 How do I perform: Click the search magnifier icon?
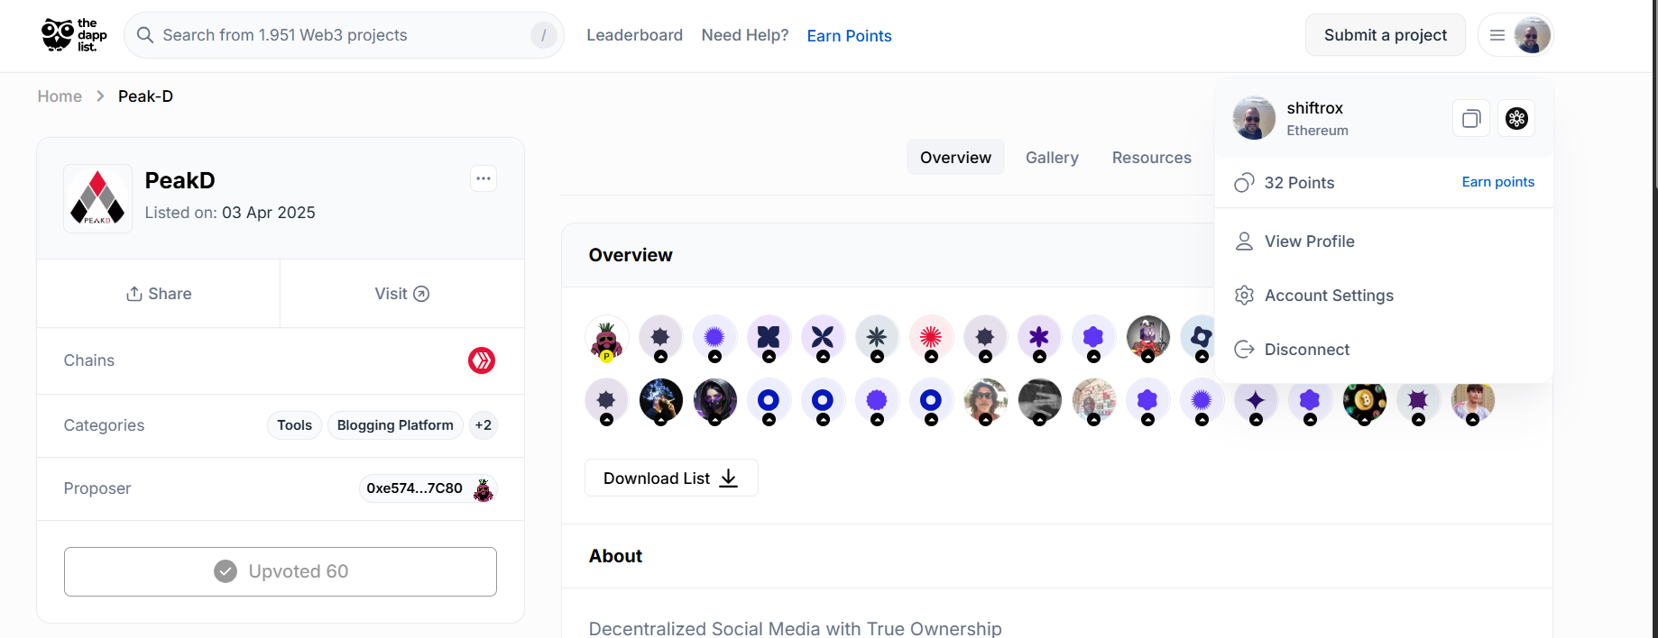(x=145, y=35)
